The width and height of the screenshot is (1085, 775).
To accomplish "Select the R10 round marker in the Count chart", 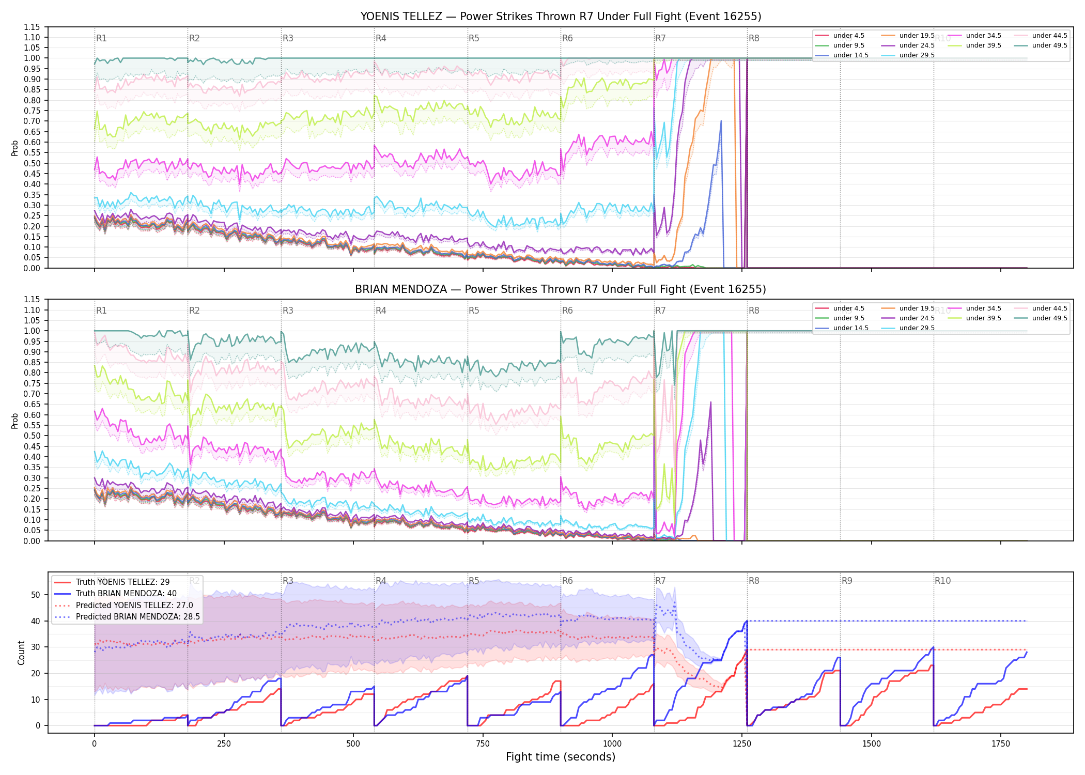I will 942,581.
